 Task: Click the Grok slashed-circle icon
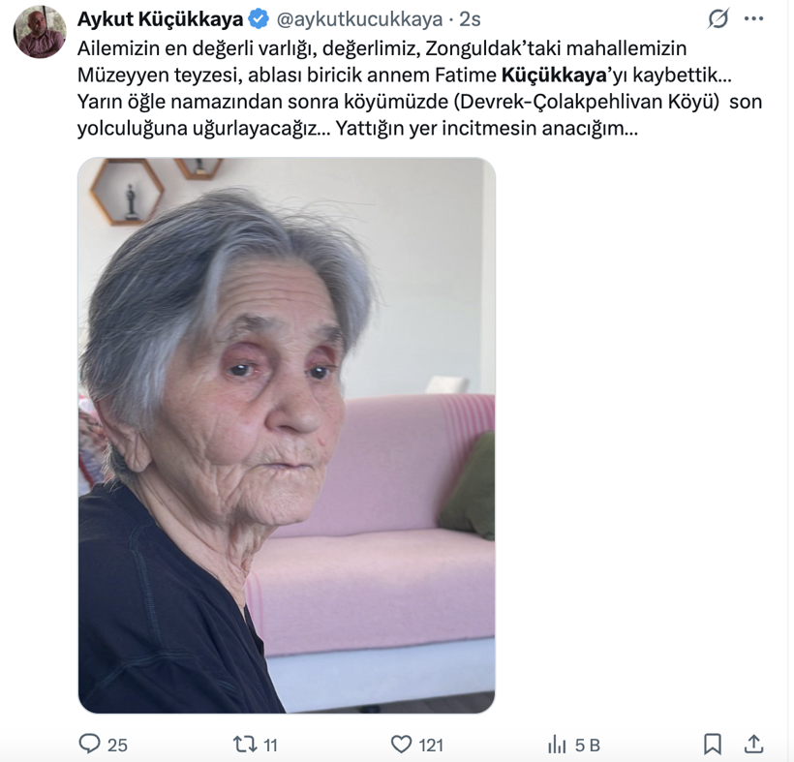pyautogui.click(x=718, y=19)
